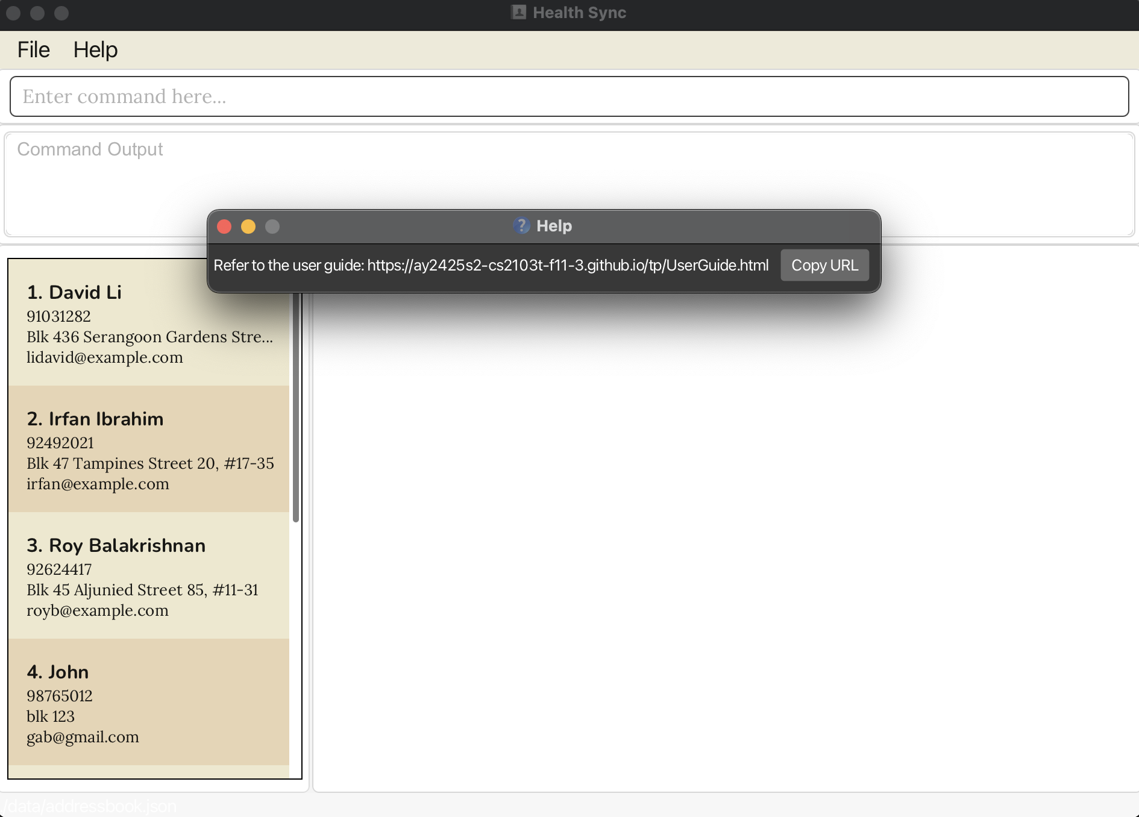
Task: Minimize the Help dialog with yellow button
Action: pos(248,227)
